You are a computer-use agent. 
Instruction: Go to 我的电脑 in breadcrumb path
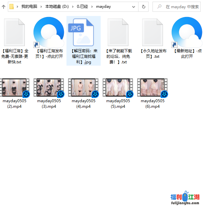coord(29,7)
